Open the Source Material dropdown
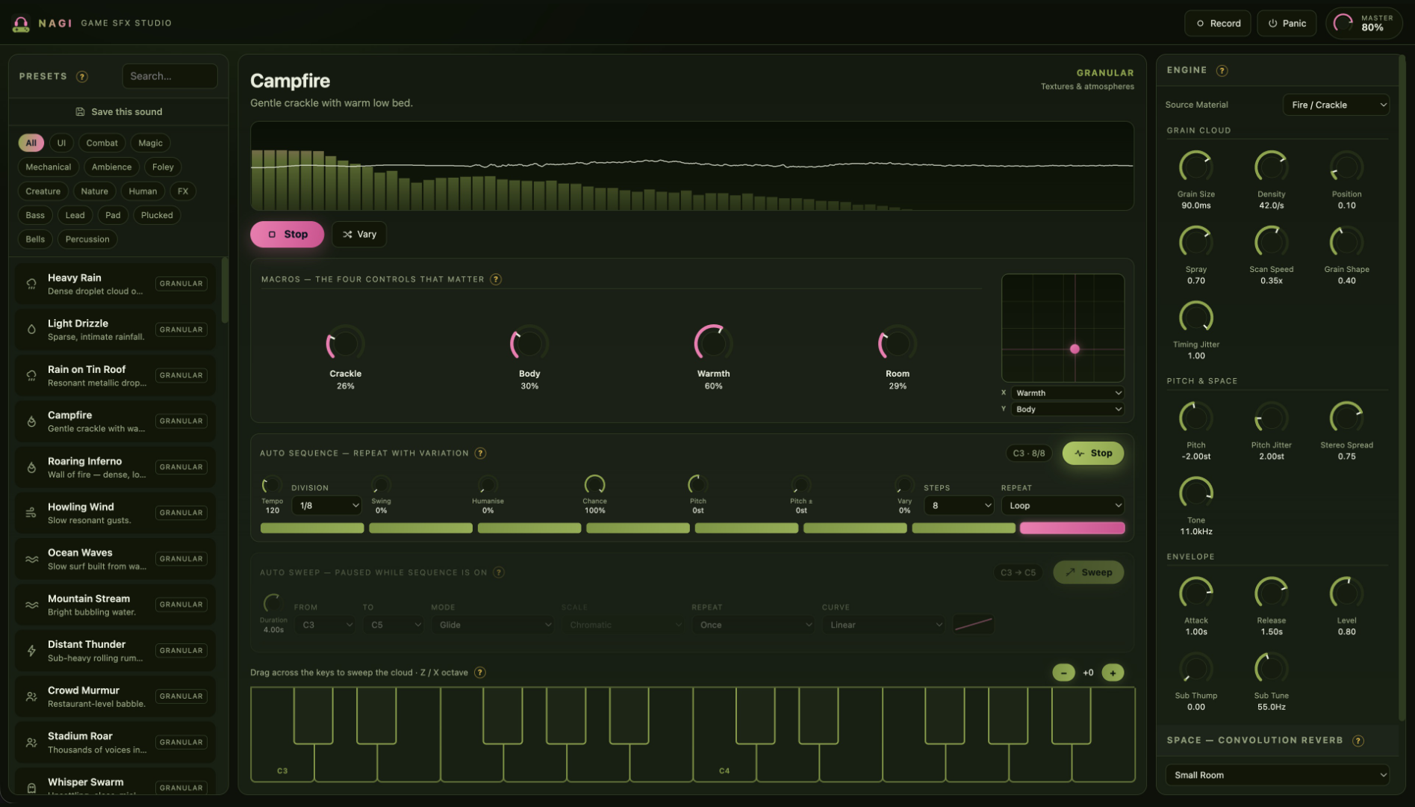The height and width of the screenshot is (807, 1415). point(1336,105)
